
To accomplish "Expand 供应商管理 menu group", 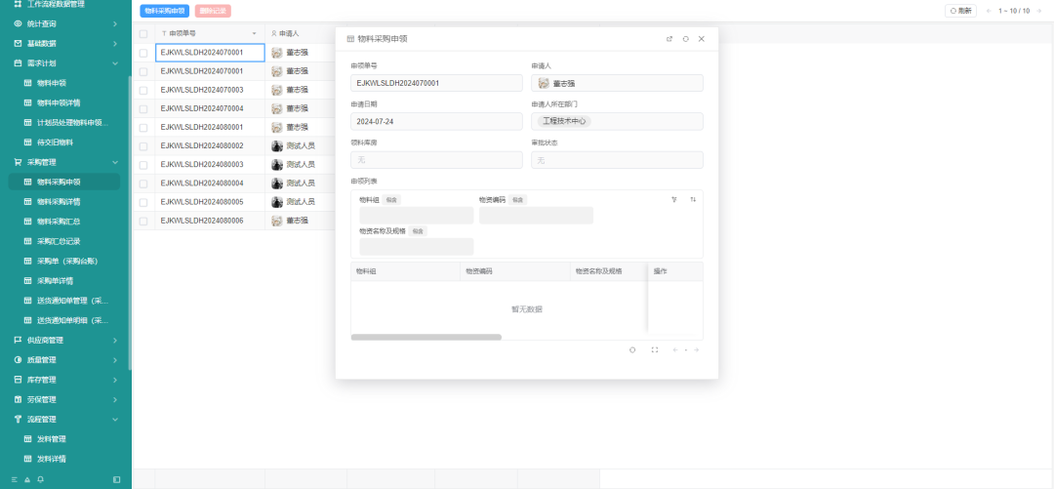I will click(x=65, y=340).
